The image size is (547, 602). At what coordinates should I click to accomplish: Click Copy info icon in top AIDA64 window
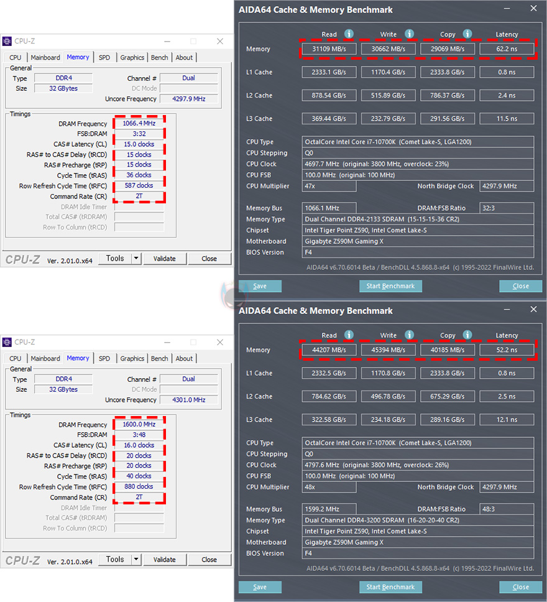[467, 34]
